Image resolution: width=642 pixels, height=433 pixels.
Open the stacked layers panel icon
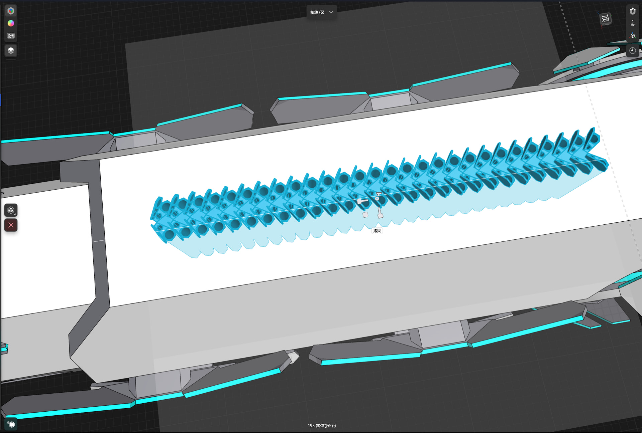pyautogui.click(x=11, y=50)
